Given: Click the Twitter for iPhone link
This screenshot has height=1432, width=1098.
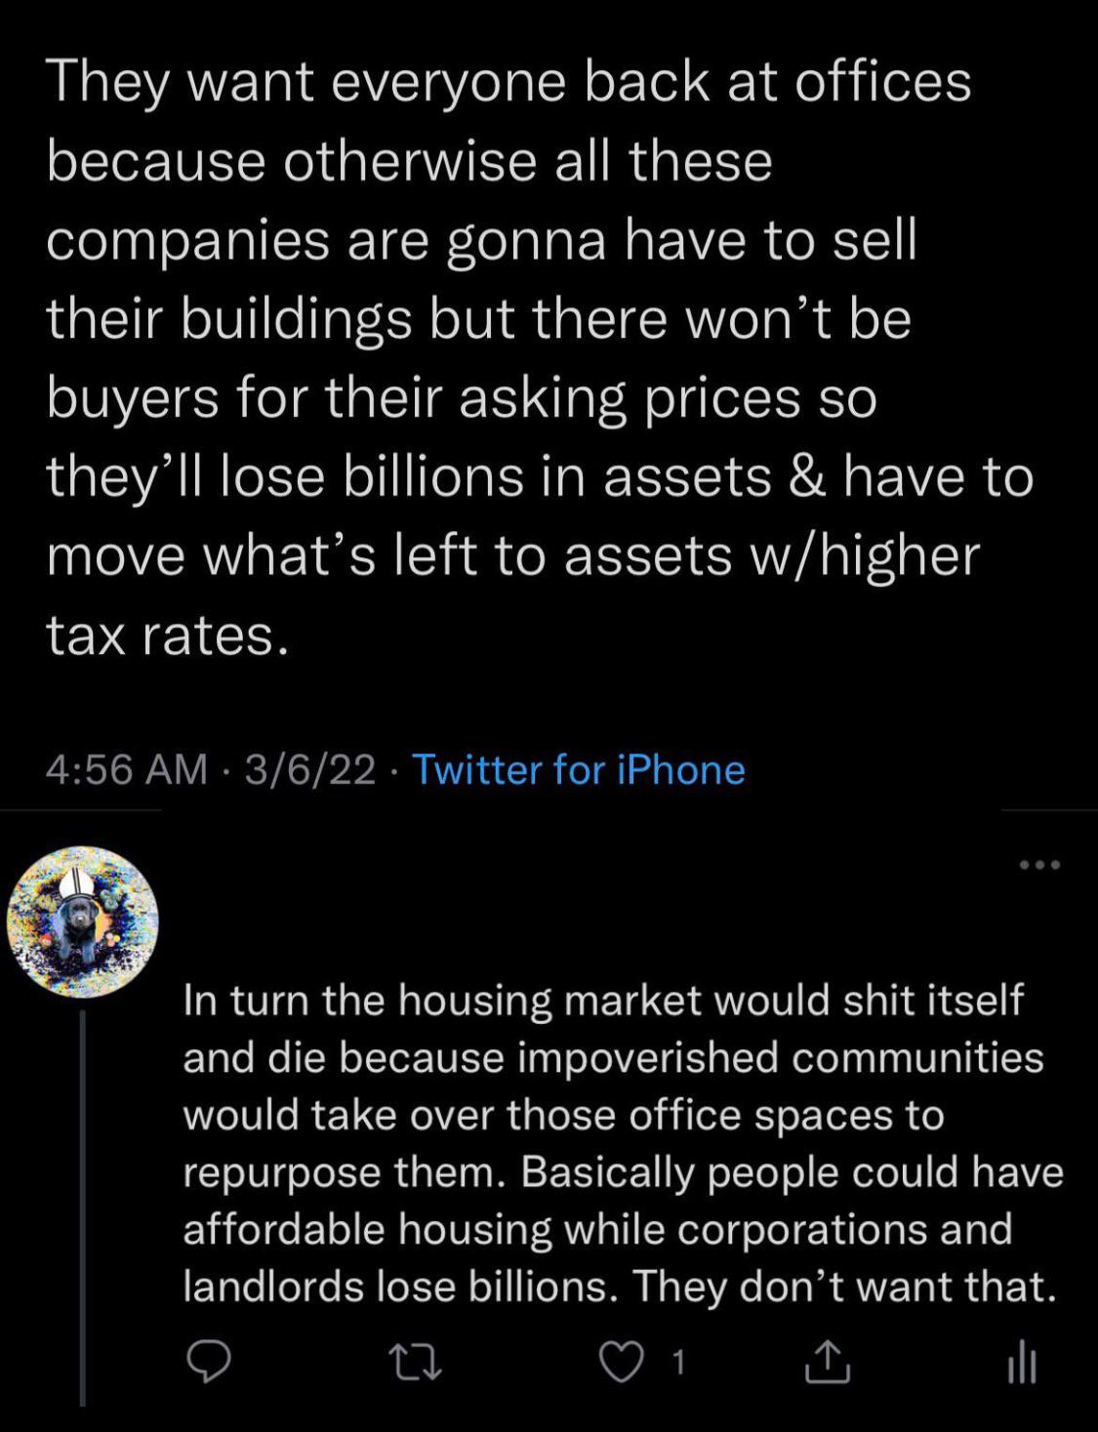Looking at the screenshot, I should [579, 770].
